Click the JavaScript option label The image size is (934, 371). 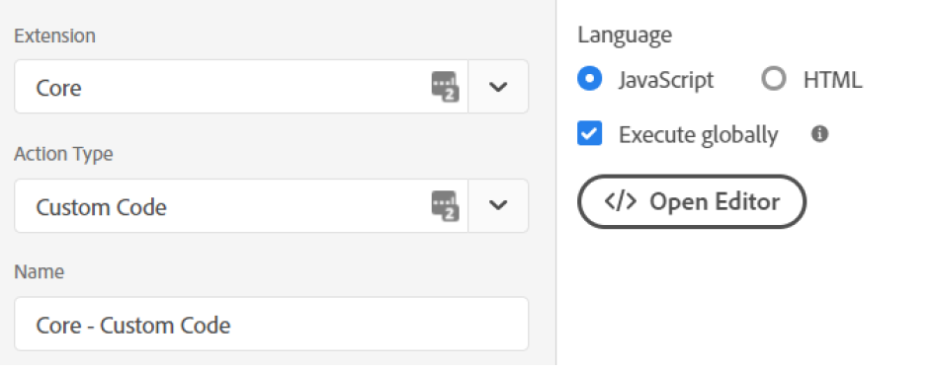pos(665,80)
